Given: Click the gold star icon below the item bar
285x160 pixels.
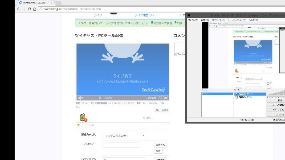Looking at the screenshot, I should point(78,125).
